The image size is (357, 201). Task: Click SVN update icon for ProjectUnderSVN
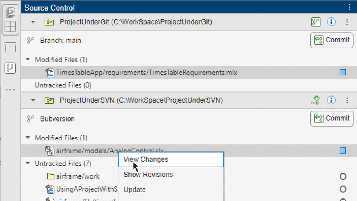coord(316,100)
